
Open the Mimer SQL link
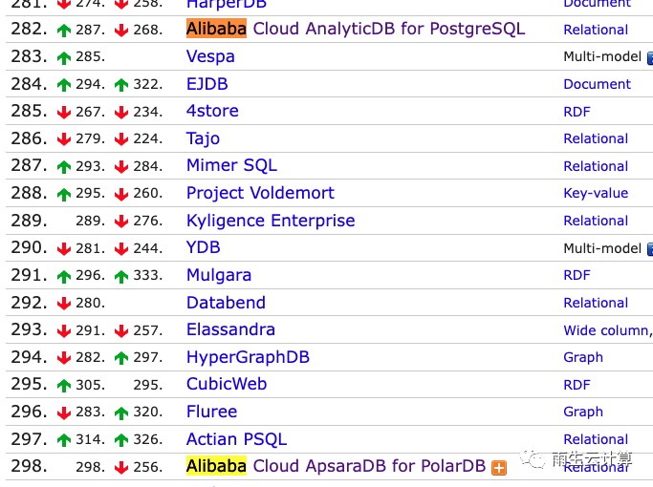(231, 165)
